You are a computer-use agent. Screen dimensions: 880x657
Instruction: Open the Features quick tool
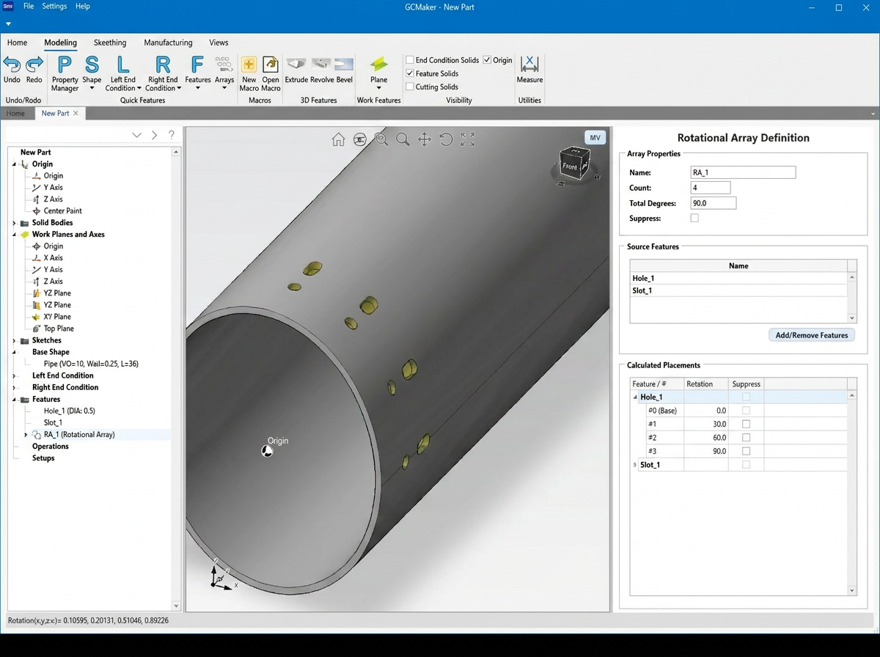tap(197, 73)
